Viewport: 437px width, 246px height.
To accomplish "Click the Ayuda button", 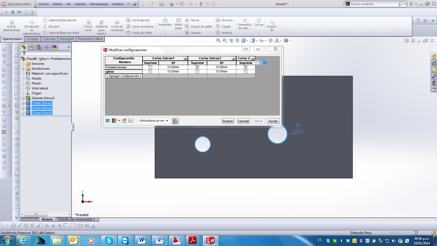I will click(x=273, y=121).
